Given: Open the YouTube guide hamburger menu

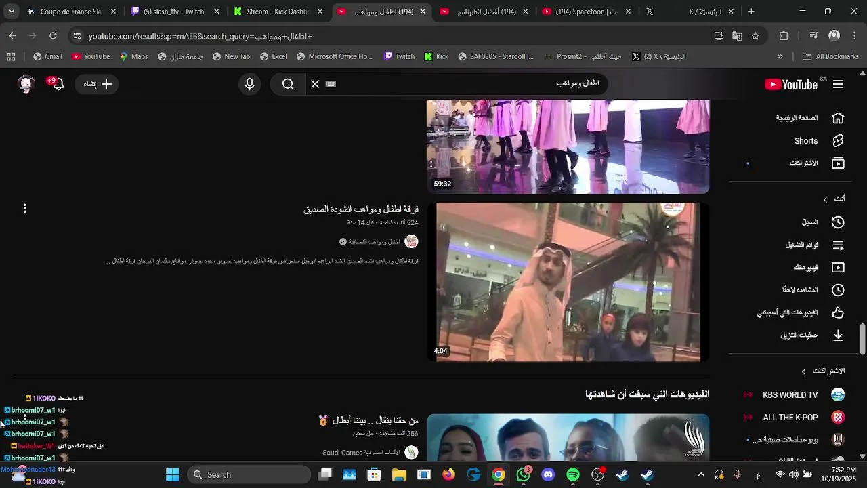Looking at the screenshot, I should 839,84.
